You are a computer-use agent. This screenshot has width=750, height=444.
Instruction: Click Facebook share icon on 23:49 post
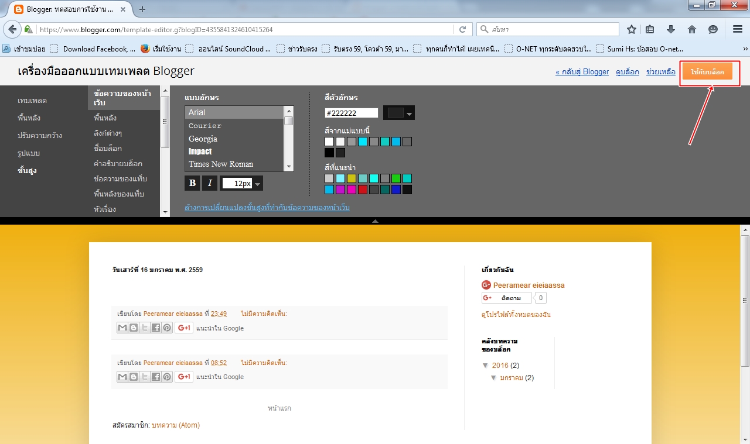coord(156,328)
